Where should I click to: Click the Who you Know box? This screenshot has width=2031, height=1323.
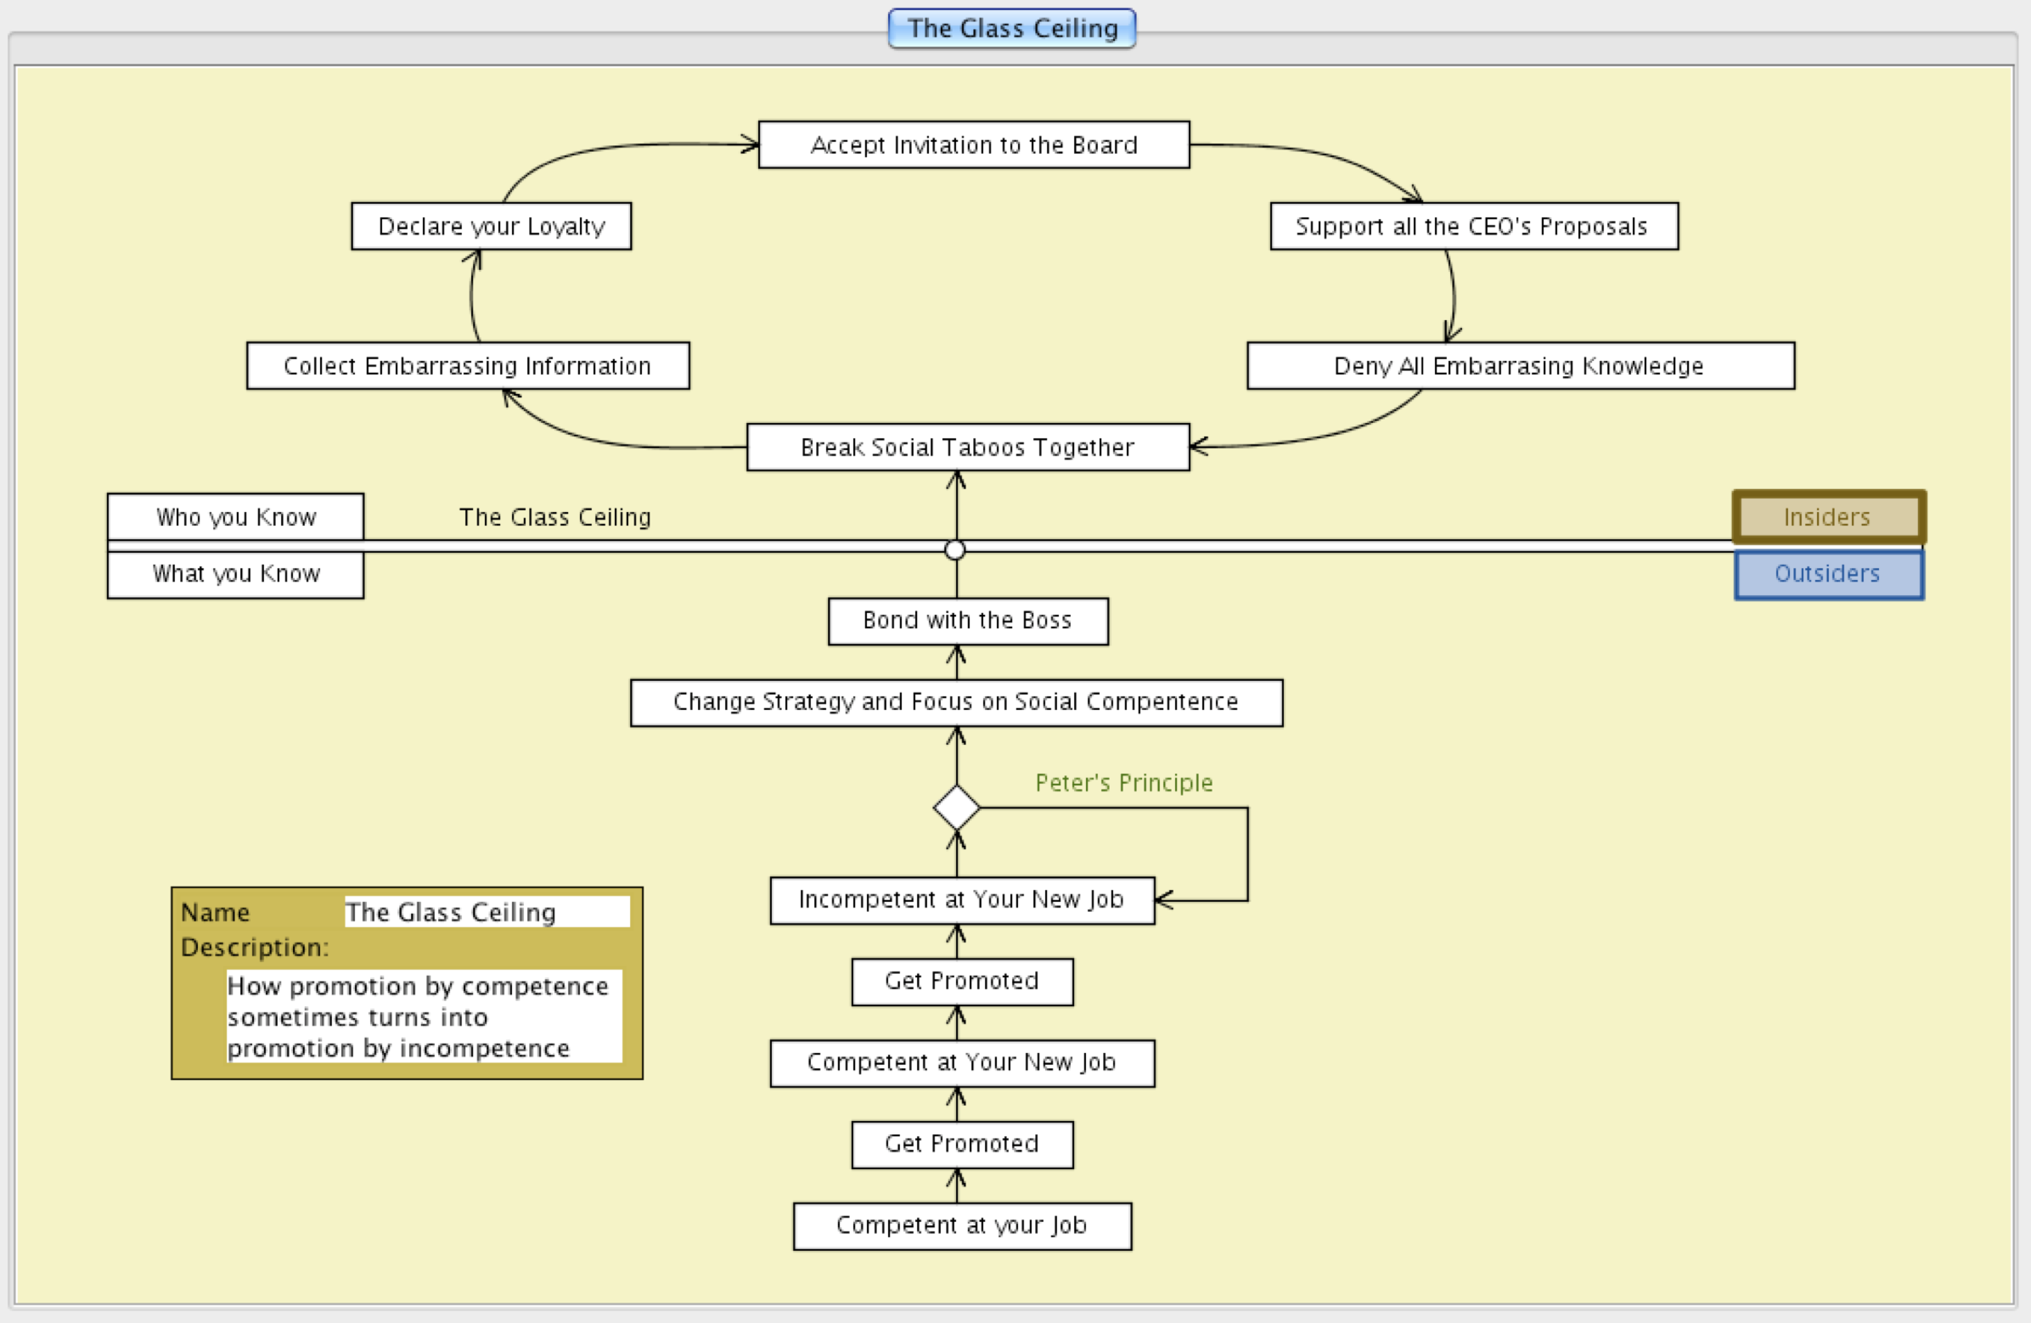click(x=235, y=517)
